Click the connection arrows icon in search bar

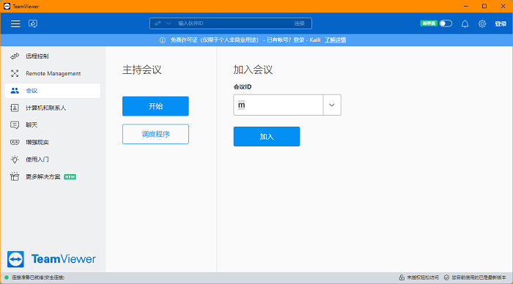pos(158,23)
